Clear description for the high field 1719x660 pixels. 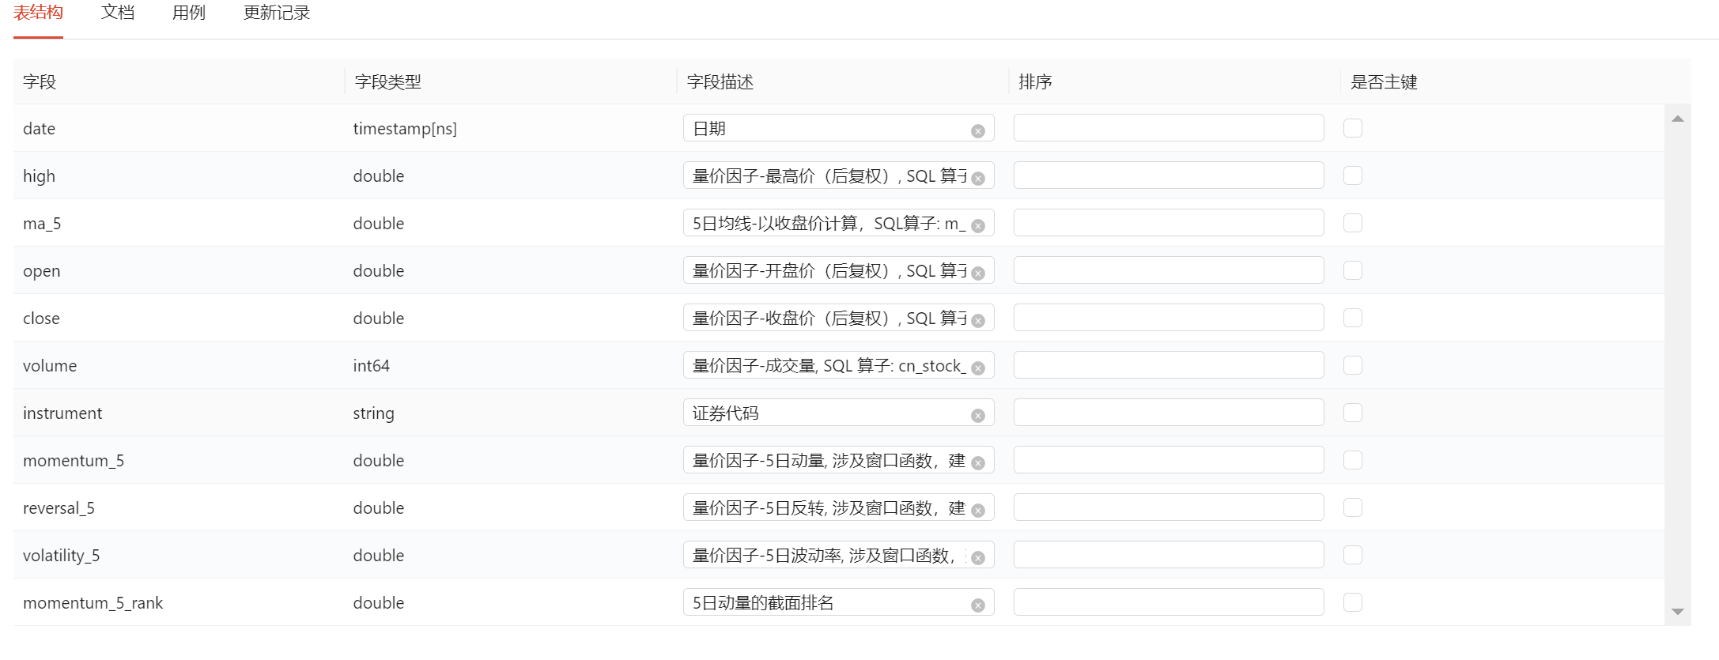coord(978,179)
